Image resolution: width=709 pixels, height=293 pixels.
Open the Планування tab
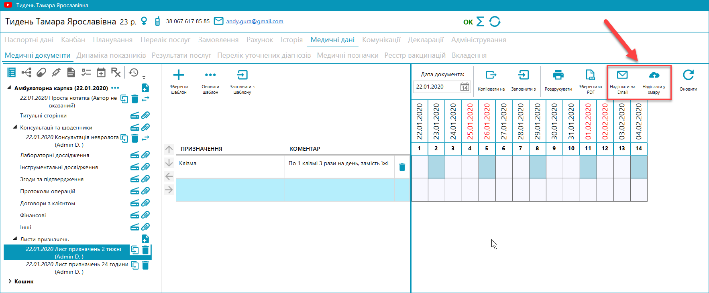[113, 40]
